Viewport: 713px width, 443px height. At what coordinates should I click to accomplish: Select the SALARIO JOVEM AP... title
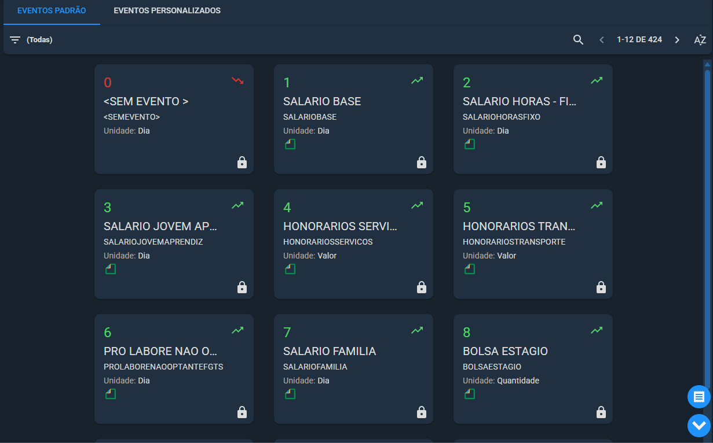point(160,226)
